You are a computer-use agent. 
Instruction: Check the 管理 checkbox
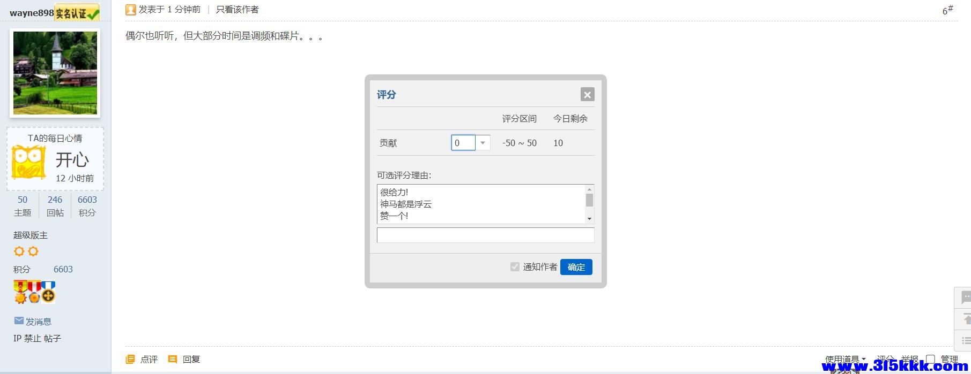click(930, 360)
